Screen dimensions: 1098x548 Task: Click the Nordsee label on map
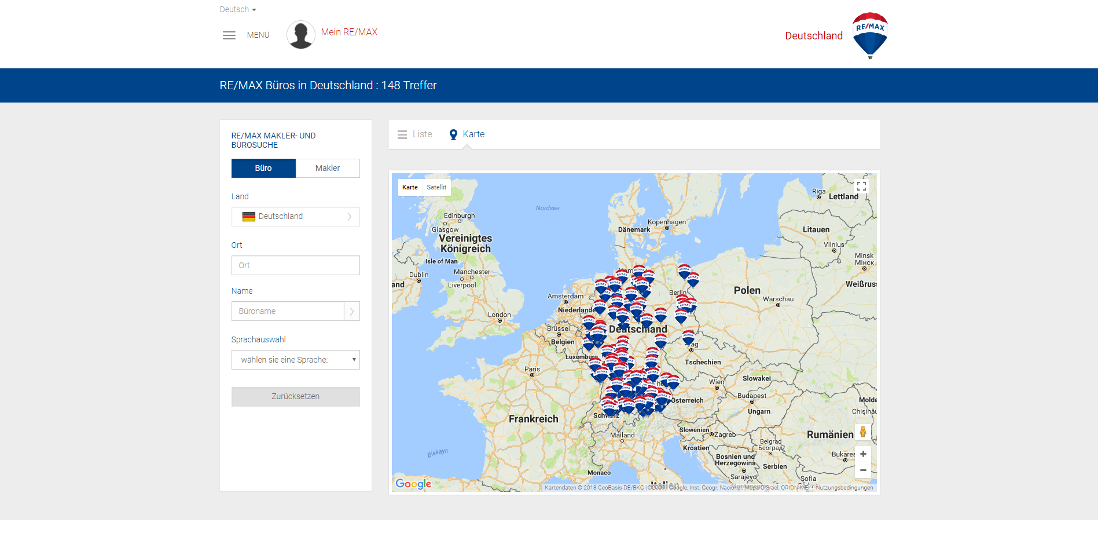point(548,208)
